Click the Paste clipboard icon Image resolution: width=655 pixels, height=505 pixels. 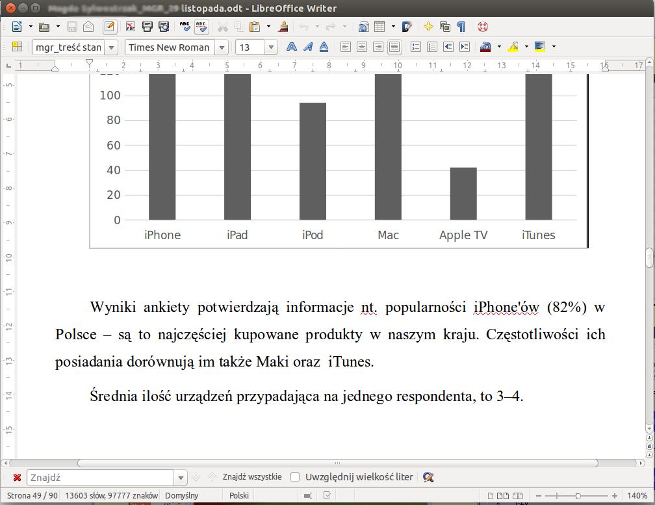tap(255, 27)
